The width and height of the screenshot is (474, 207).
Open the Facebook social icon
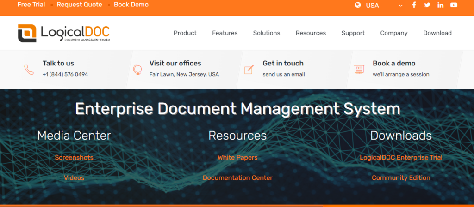tap(414, 5)
